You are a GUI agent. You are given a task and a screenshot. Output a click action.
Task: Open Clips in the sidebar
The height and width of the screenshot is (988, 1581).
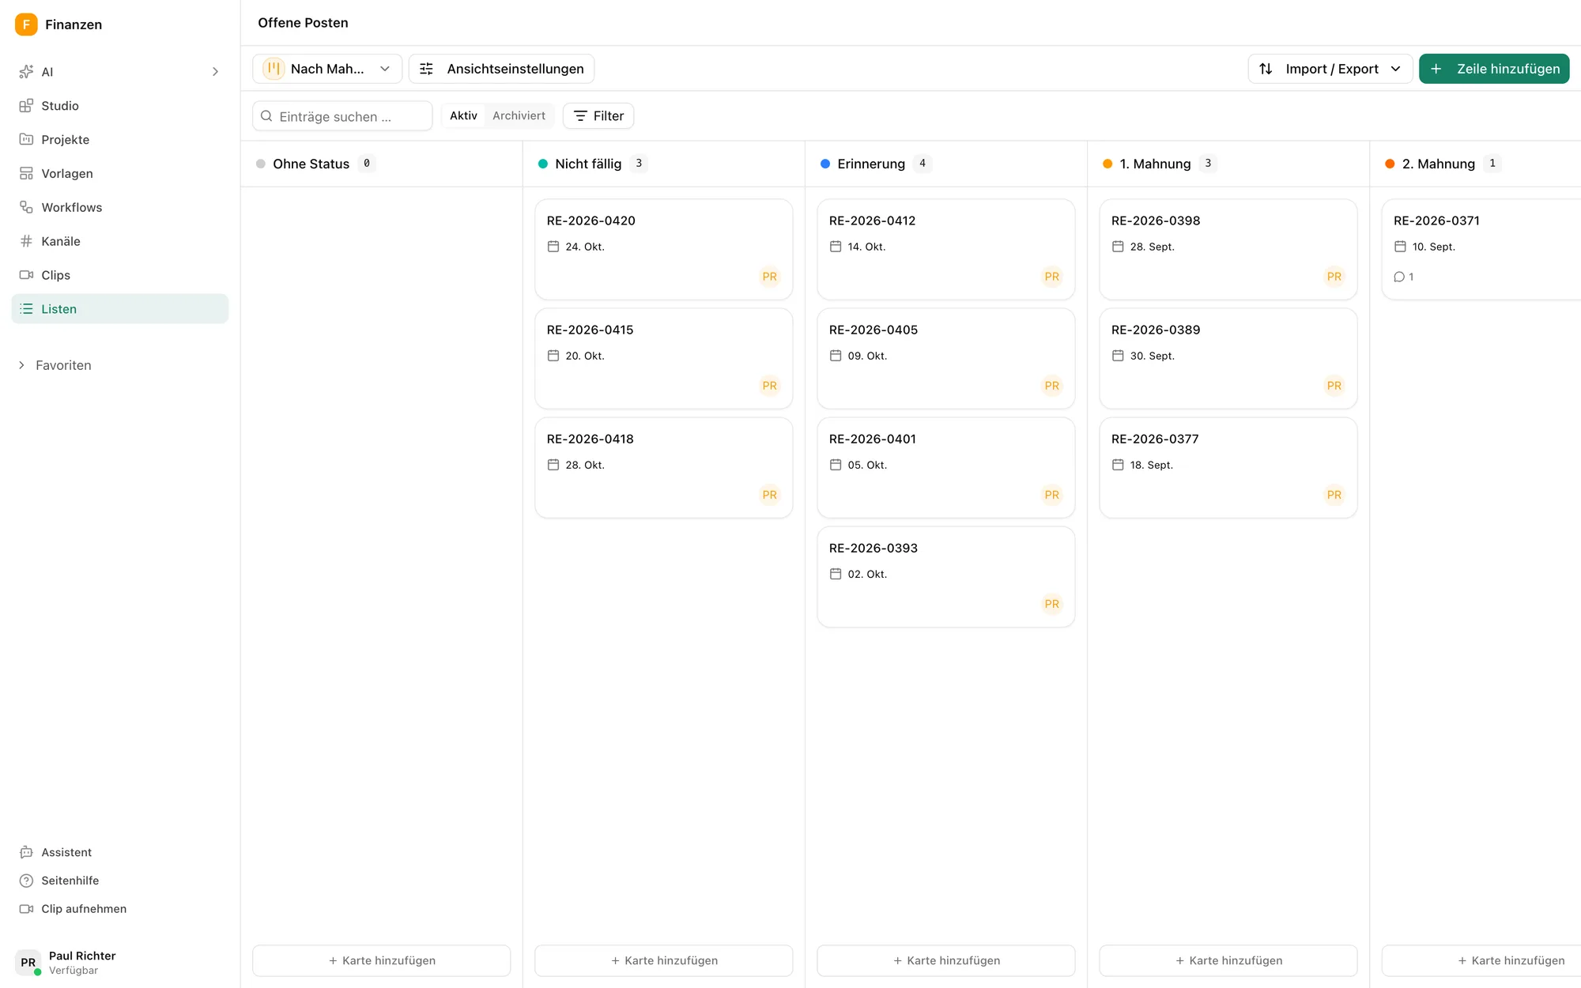point(120,276)
